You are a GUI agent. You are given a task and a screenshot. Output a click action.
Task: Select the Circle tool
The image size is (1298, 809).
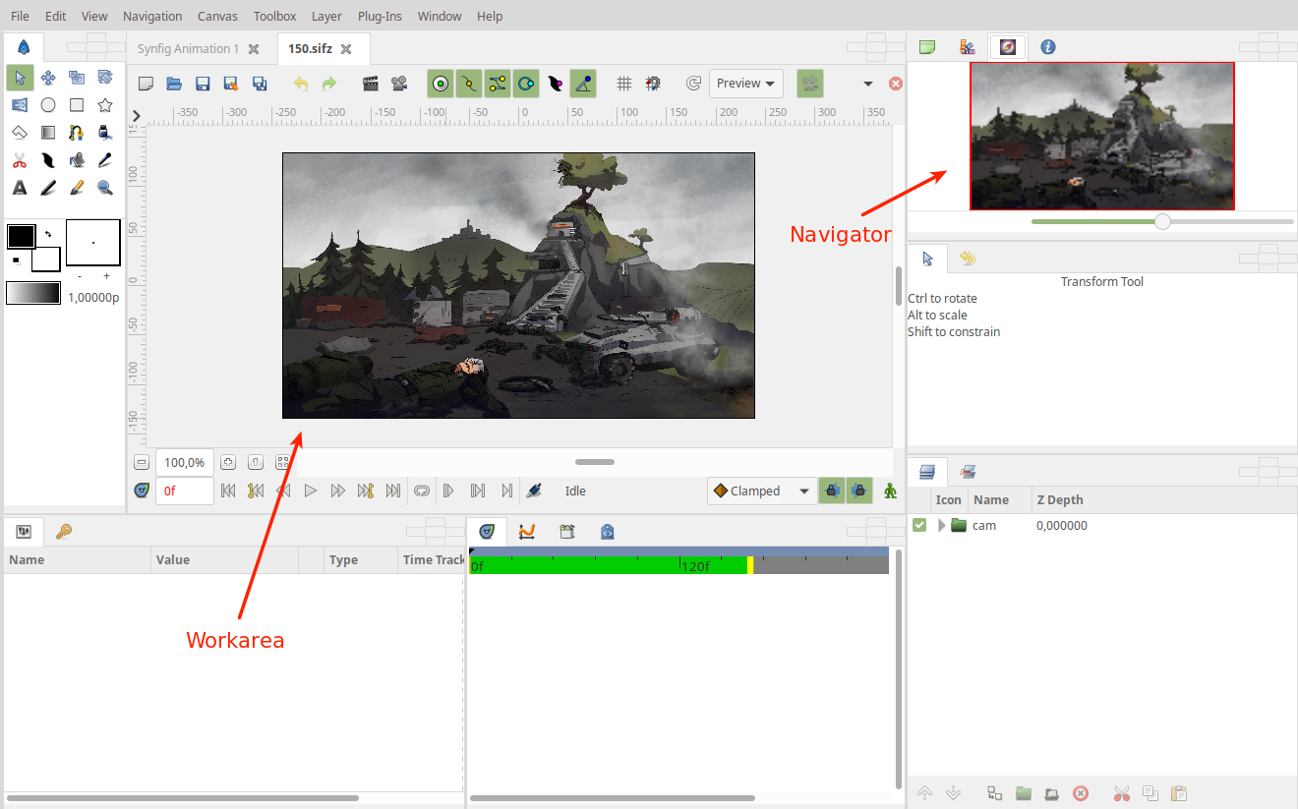(48, 104)
